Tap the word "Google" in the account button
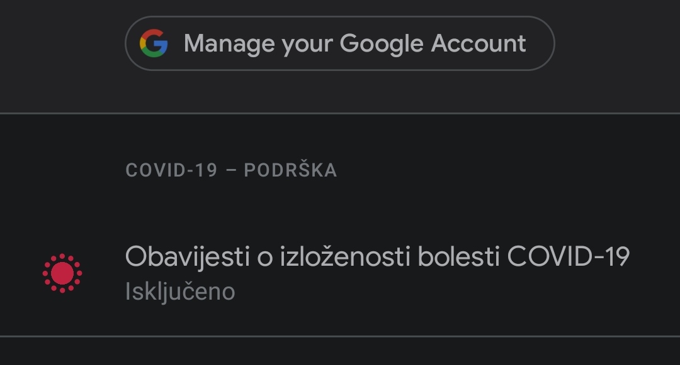 (382, 43)
